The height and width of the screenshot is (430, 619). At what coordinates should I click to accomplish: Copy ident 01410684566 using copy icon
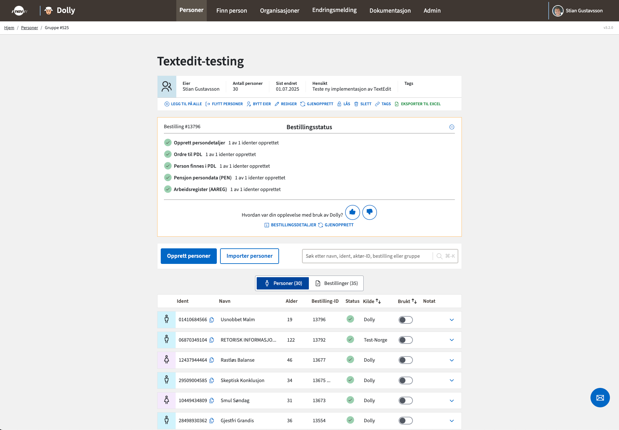click(x=212, y=320)
